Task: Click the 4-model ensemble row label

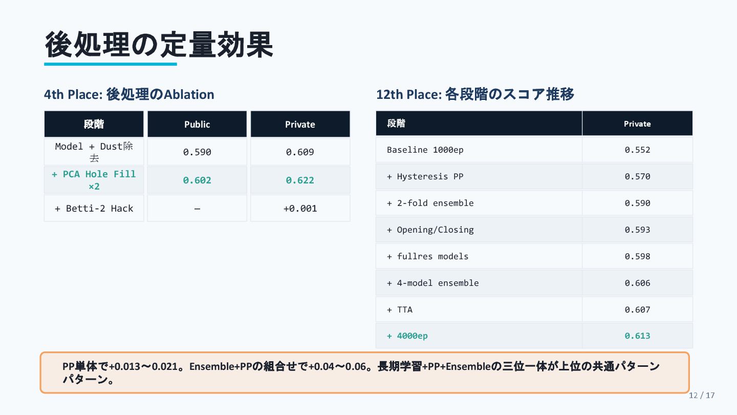Action: coord(433,283)
